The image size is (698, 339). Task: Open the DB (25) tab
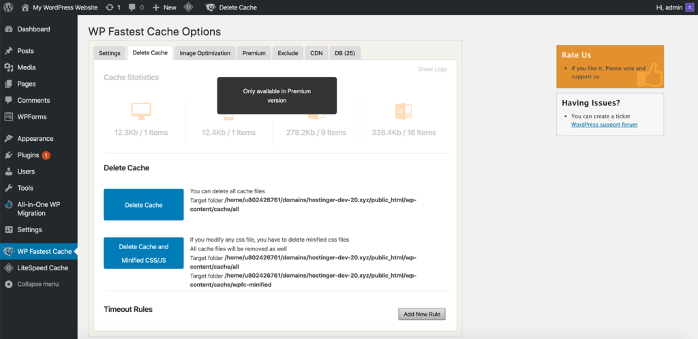[x=344, y=53]
